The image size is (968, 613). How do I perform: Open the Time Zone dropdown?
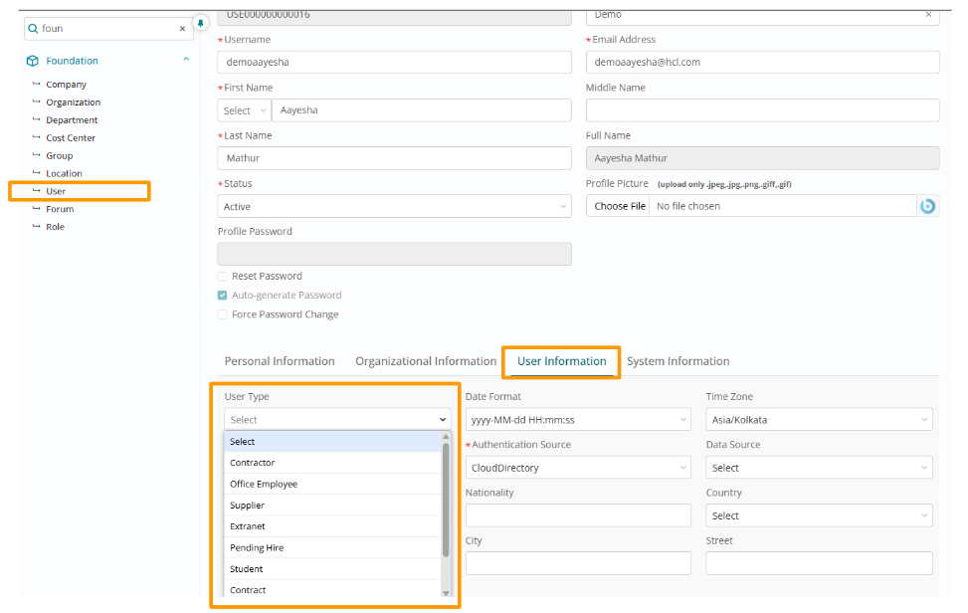coord(819,420)
